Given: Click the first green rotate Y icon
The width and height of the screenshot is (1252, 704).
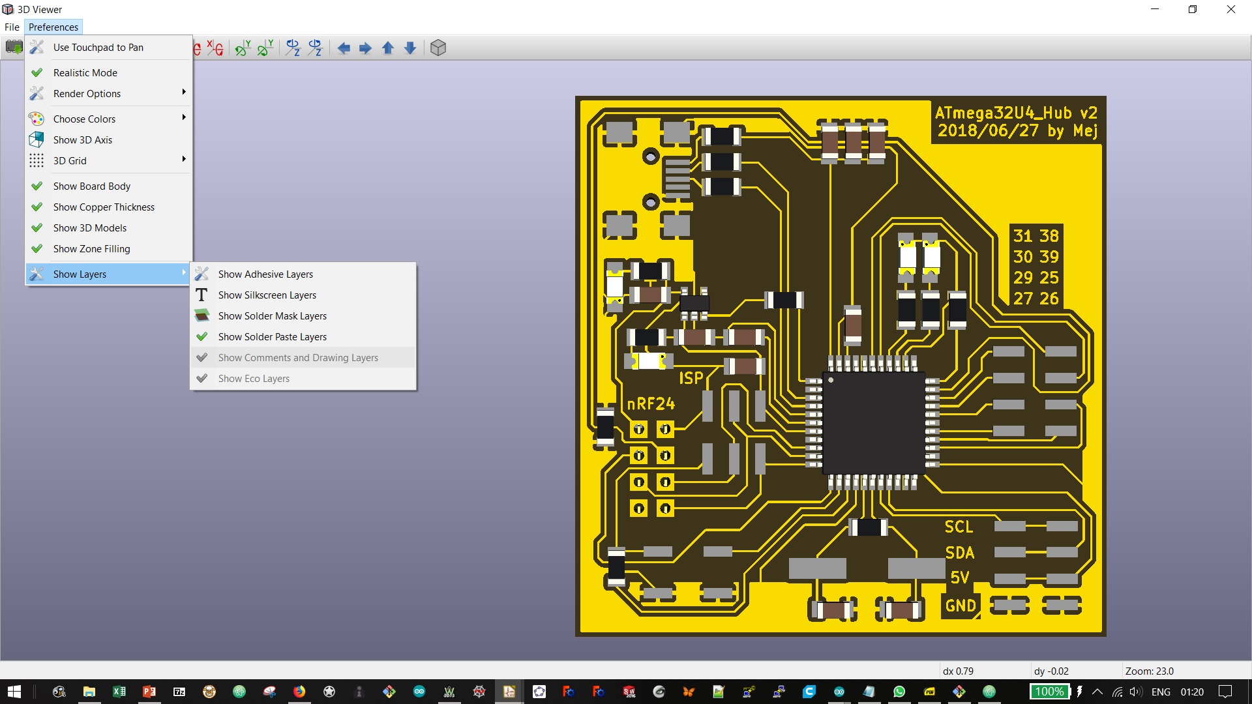Looking at the screenshot, I should 243,48.
